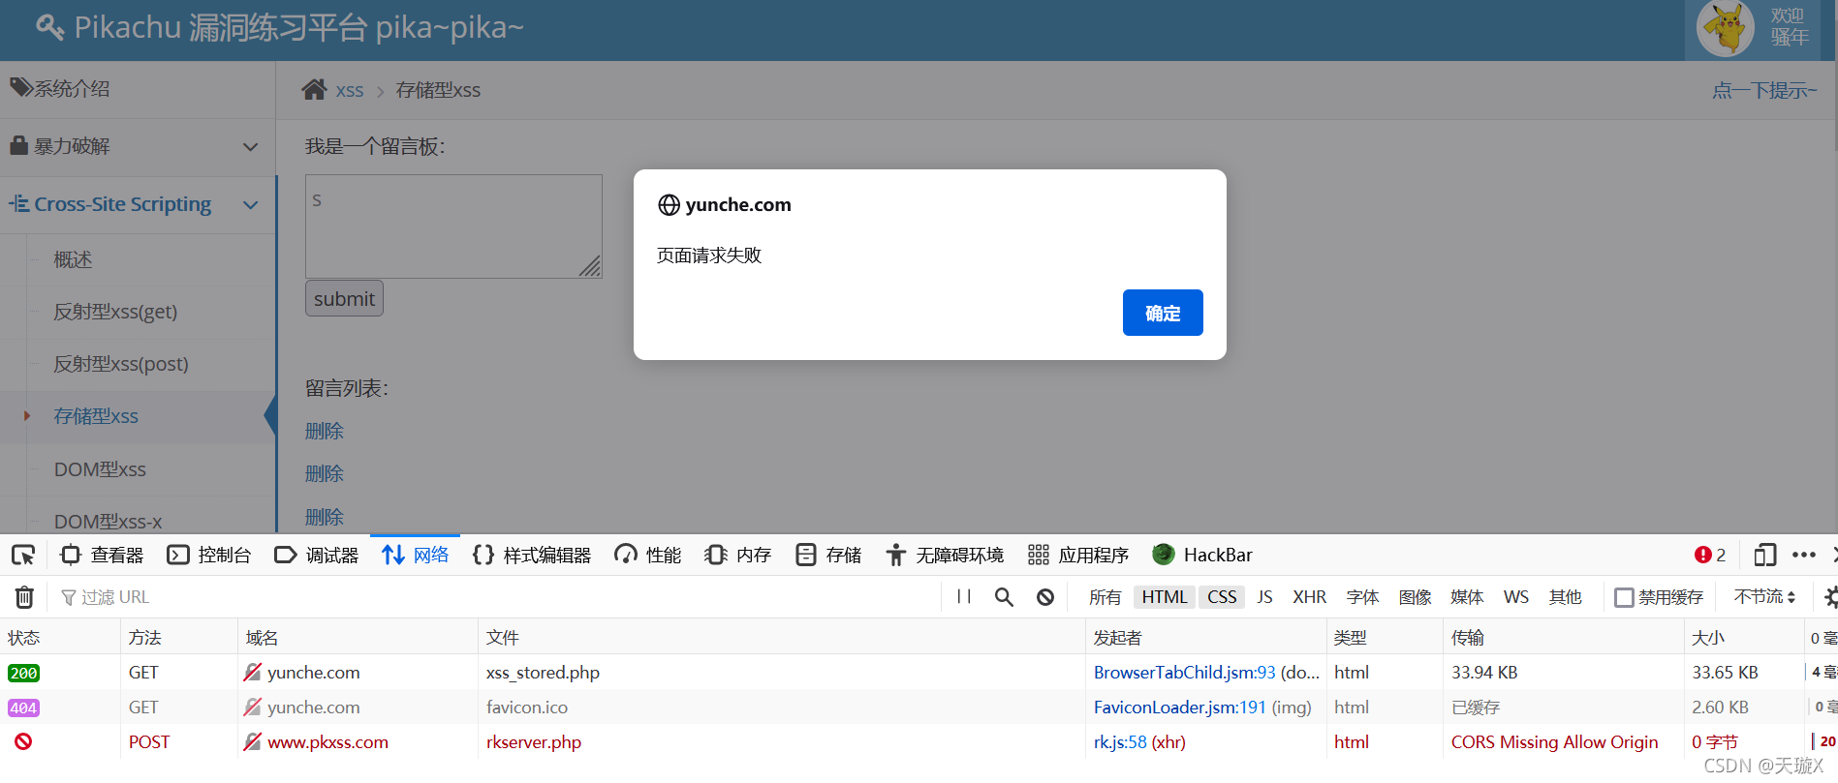
Task: Toggle the 其他 request filter
Action: tap(1565, 597)
